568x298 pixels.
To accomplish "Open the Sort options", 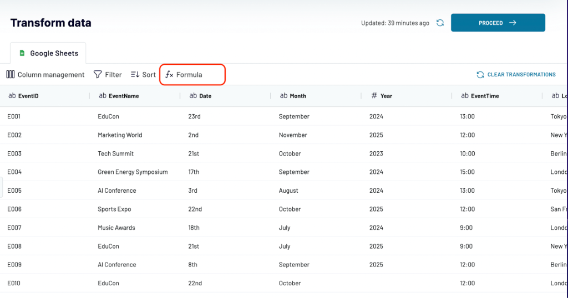I will (x=143, y=74).
